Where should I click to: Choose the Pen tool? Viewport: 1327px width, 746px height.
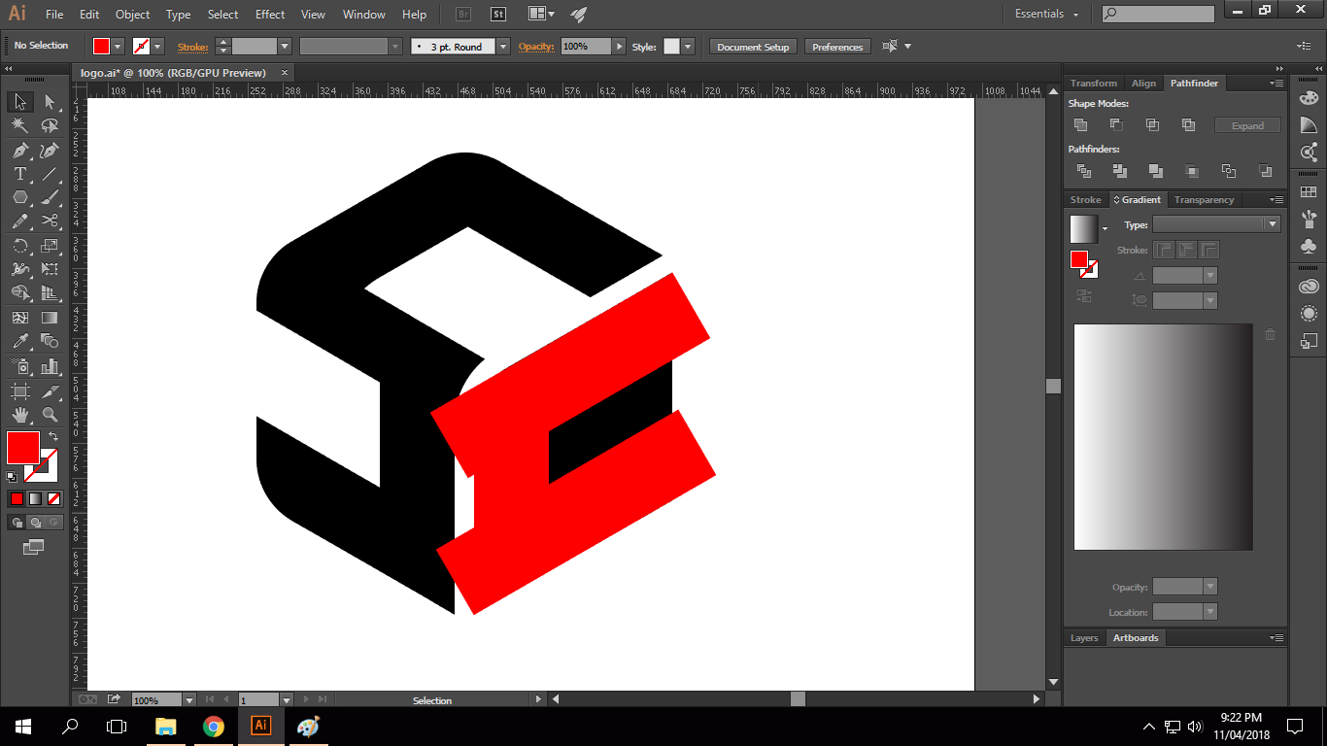pos(19,151)
